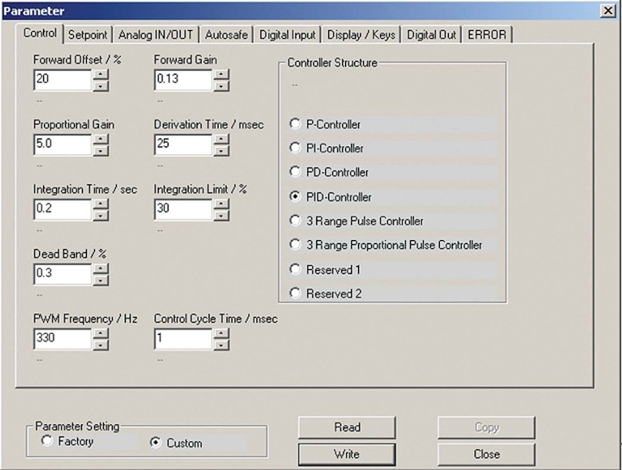Select the PI-Controller radio option

[x=295, y=148]
